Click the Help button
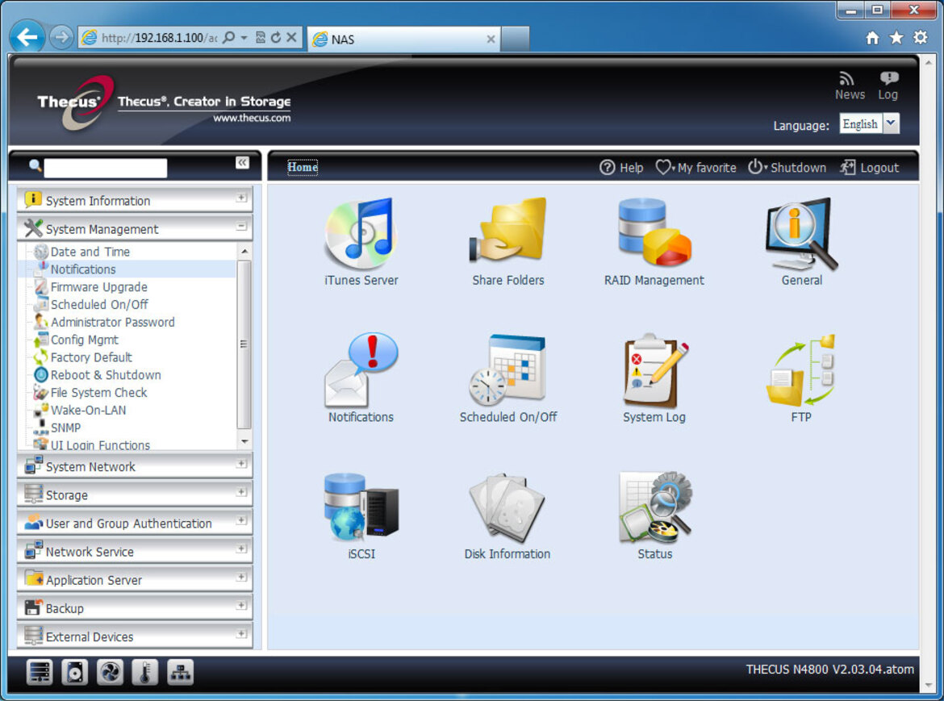 621,167
